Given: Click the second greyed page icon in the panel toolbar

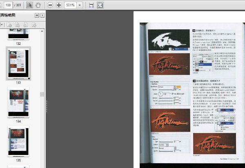Looking at the screenshot, I should (18, 25).
